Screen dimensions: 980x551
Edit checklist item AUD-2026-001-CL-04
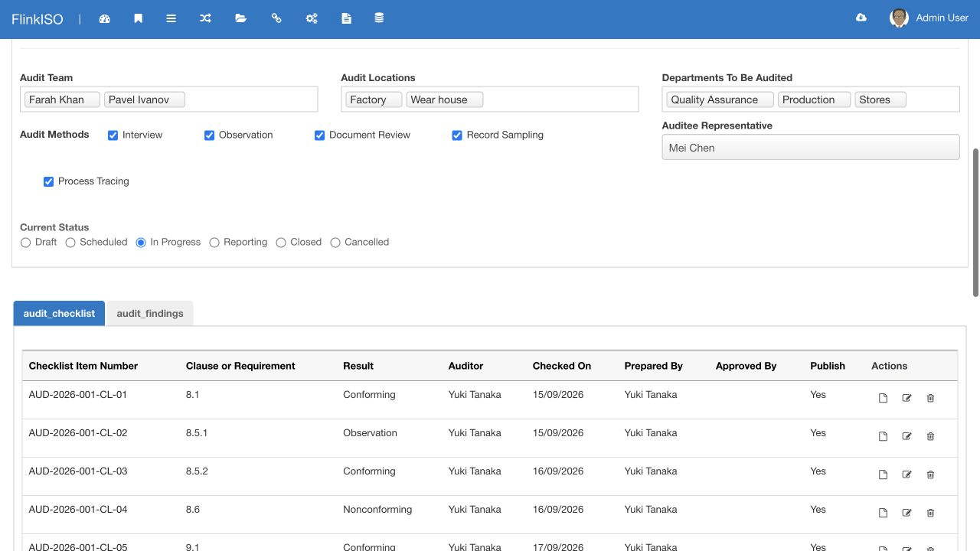[907, 513]
